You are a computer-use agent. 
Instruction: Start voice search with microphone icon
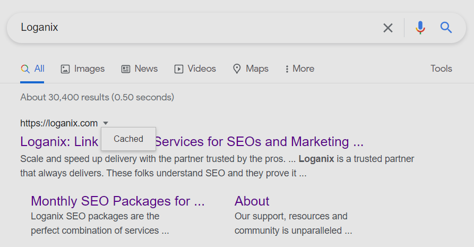[420, 28]
